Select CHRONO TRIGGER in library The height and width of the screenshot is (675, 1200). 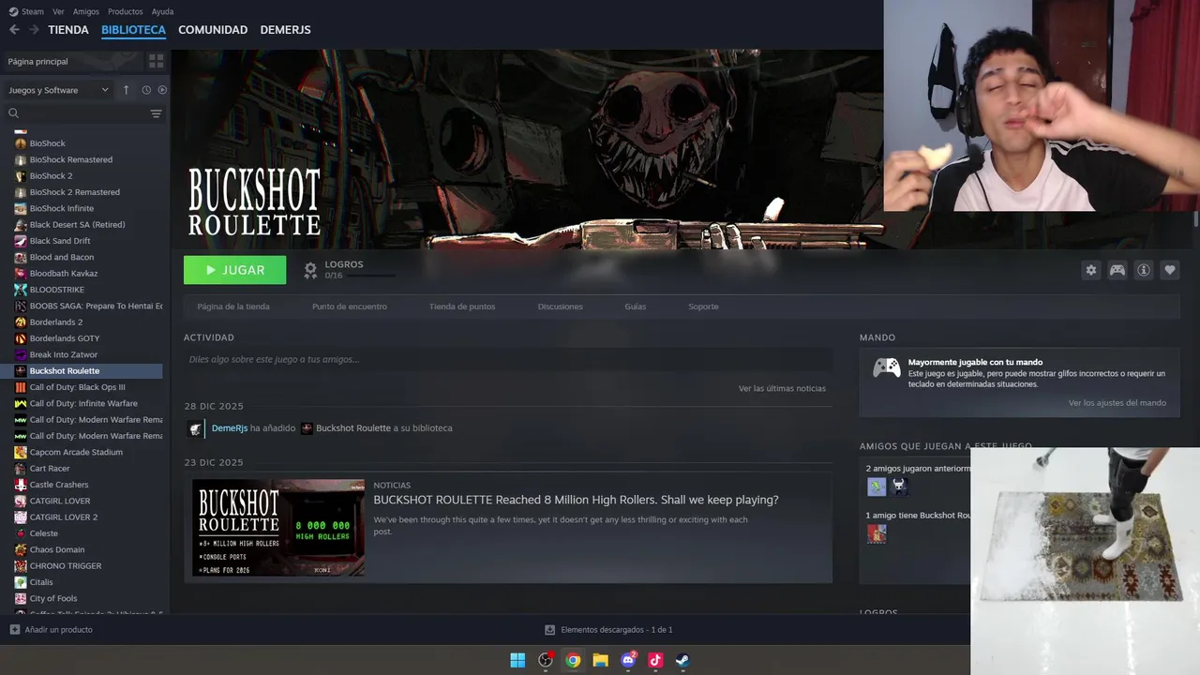click(x=66, y=565)
